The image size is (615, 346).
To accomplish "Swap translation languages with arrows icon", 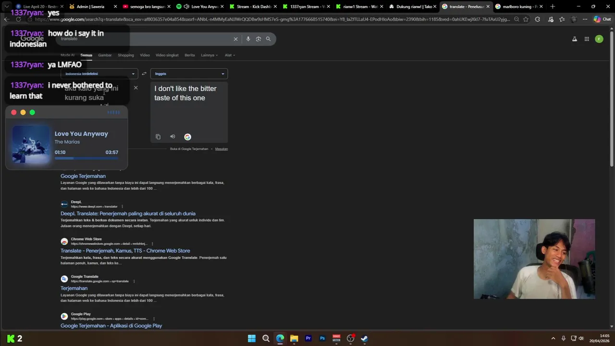I will (144, 74).
